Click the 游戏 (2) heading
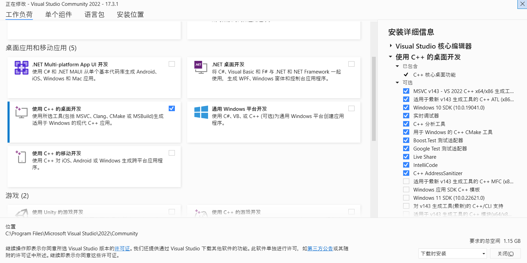This screenshot has width=527, height=263. coord(17,196)
